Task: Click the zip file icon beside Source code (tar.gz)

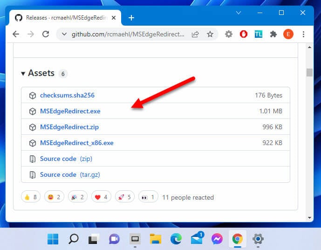Action: (x=33, y=175)
